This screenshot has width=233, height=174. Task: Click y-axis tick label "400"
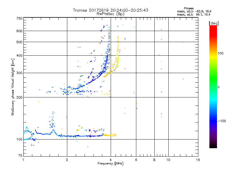pyautogui.click(x=19, y=55)
